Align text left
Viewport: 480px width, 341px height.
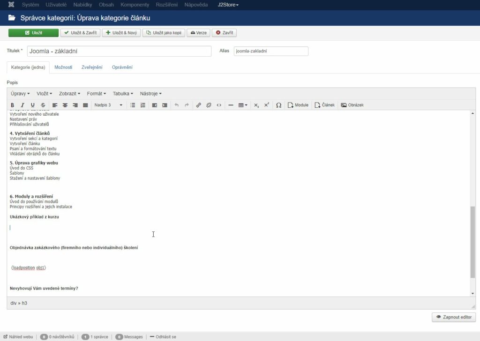[x=55, y=105]
